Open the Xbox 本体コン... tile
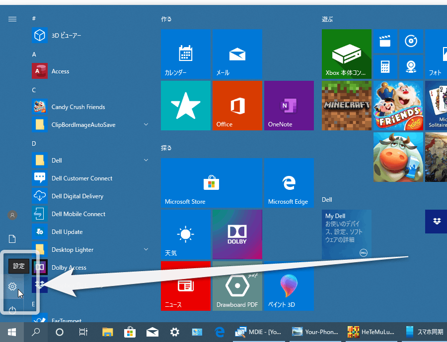The width and height of the screenshot is (447, 342). 347,54
